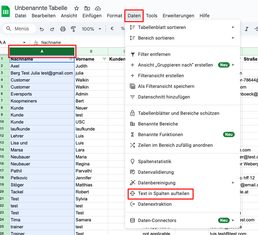258x235 pixels.
Task: Open the Tools menu
Action: click(151, 16)
